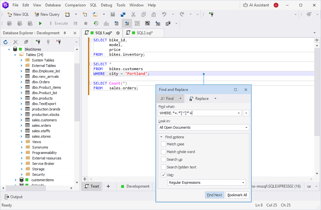Pin the Database Explorer panel
Screen dimensions: 321x210
point(65,33)
